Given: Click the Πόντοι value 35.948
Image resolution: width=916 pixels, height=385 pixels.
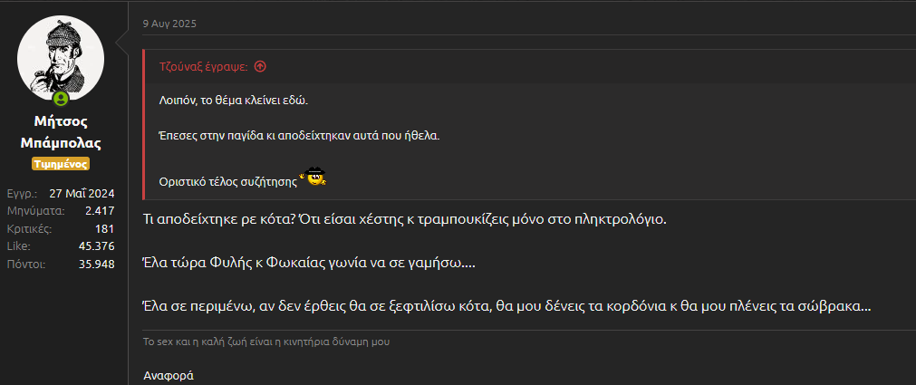Looking at the screenshot, I should 96,264.
